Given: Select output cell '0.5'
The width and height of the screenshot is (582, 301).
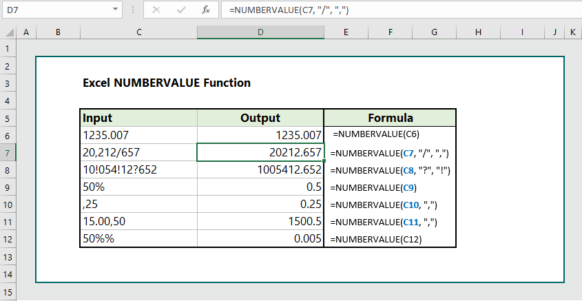Looking at the screenshot, I should [260, 187].
